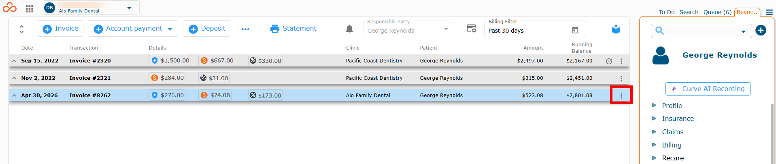Collapse the Invoice #2320 row chevron
The width and height of the screenshot is (776, 164).
click(x=14, y=61)
